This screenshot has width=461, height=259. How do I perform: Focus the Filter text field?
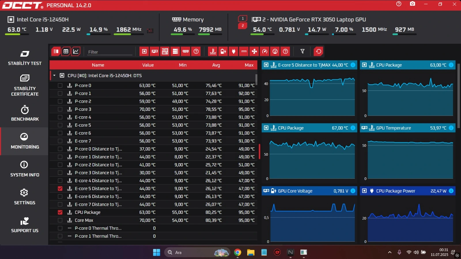[x=110, y=52]
